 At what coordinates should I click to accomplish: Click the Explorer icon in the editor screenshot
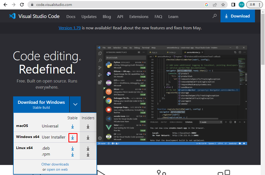coord(100,53)
